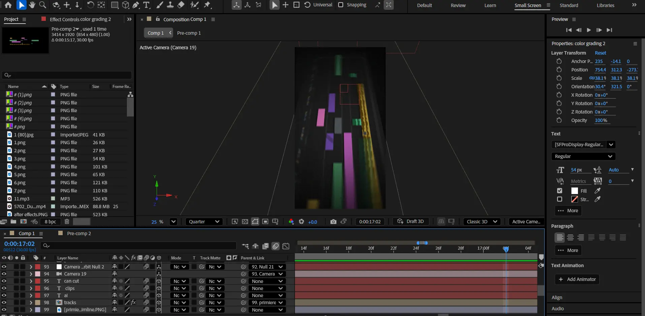Click Add Animator button

[x=577, y=279]
